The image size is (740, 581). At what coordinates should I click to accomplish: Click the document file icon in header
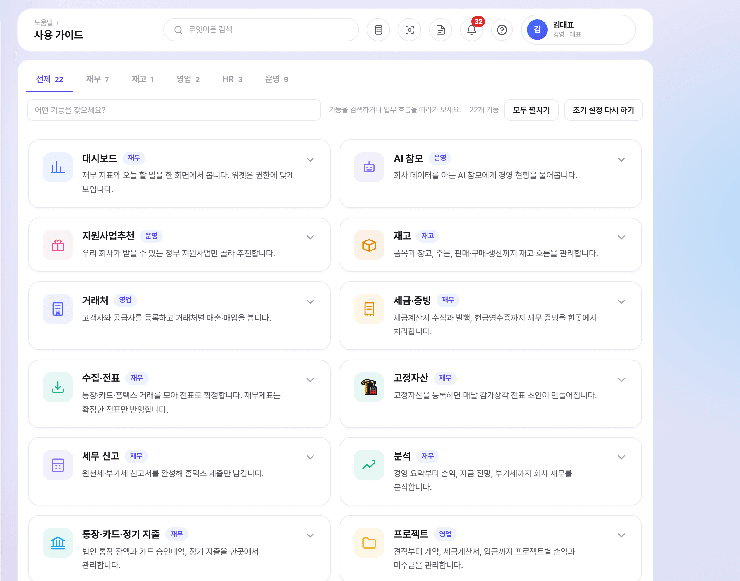441,30
